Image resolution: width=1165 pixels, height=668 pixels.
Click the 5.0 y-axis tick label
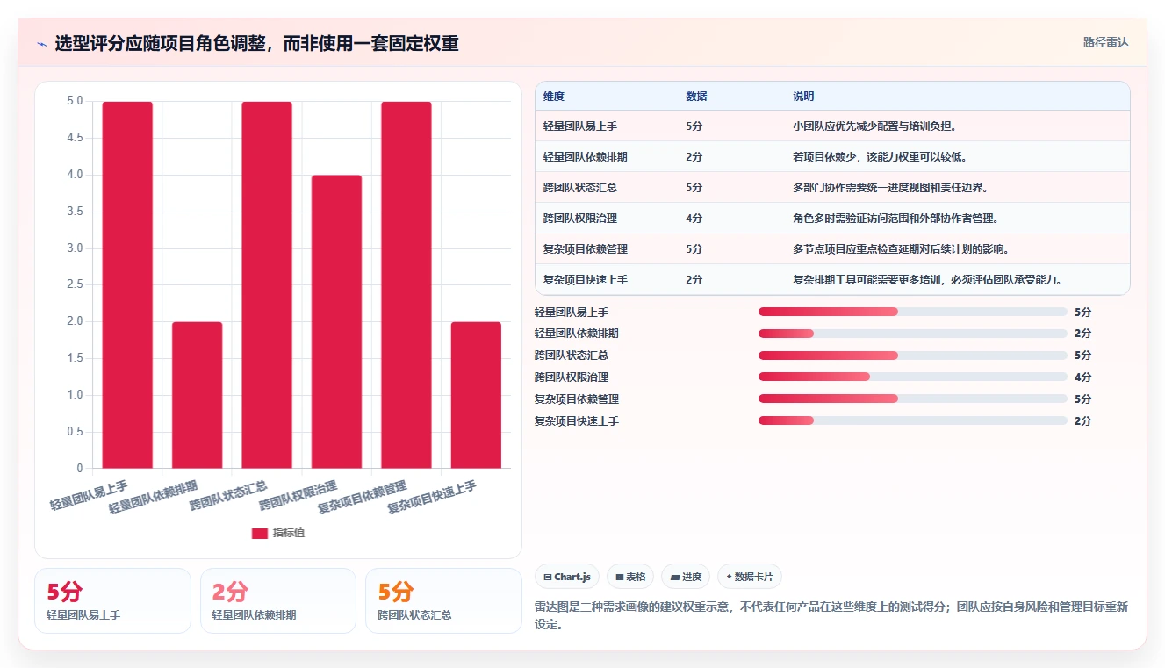point(75,101)
